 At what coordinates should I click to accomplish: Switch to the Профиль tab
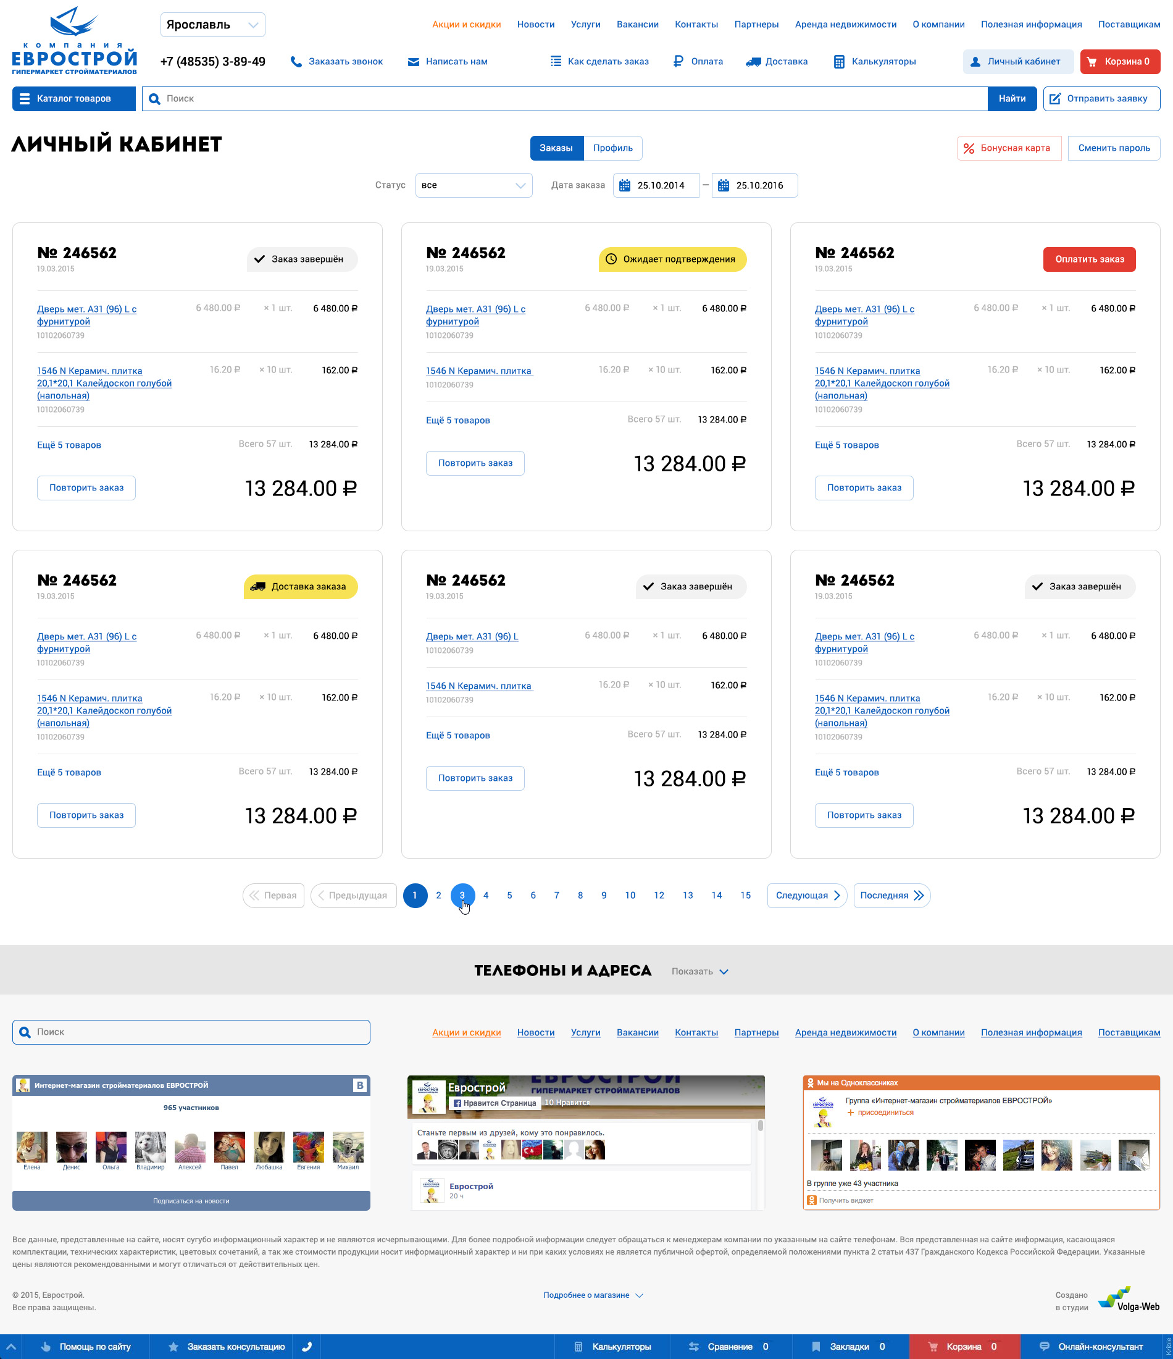pyautogui.click(x=613, y=148)
